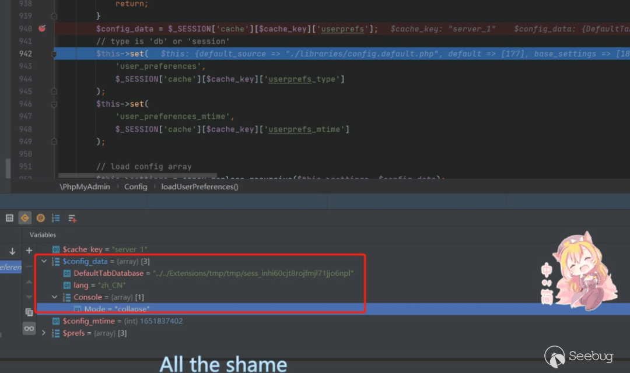Image resolution: width=630 pixels, height=373 pixels.
Task: Click the sorted list icon in debugger toolbar
Action: (56, 218)
